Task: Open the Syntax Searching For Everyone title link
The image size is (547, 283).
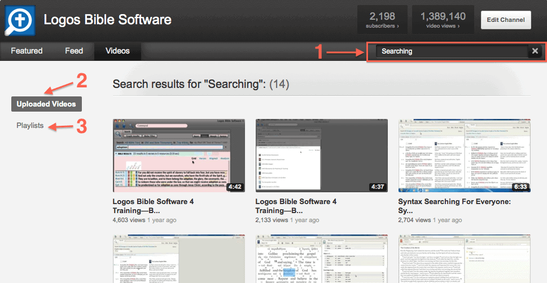Action: (454, 206)
